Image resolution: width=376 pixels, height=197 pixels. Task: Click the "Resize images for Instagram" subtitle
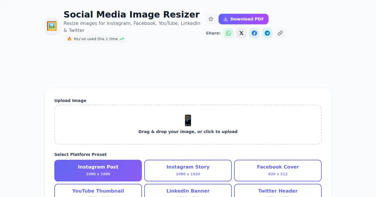coord(132,27)
